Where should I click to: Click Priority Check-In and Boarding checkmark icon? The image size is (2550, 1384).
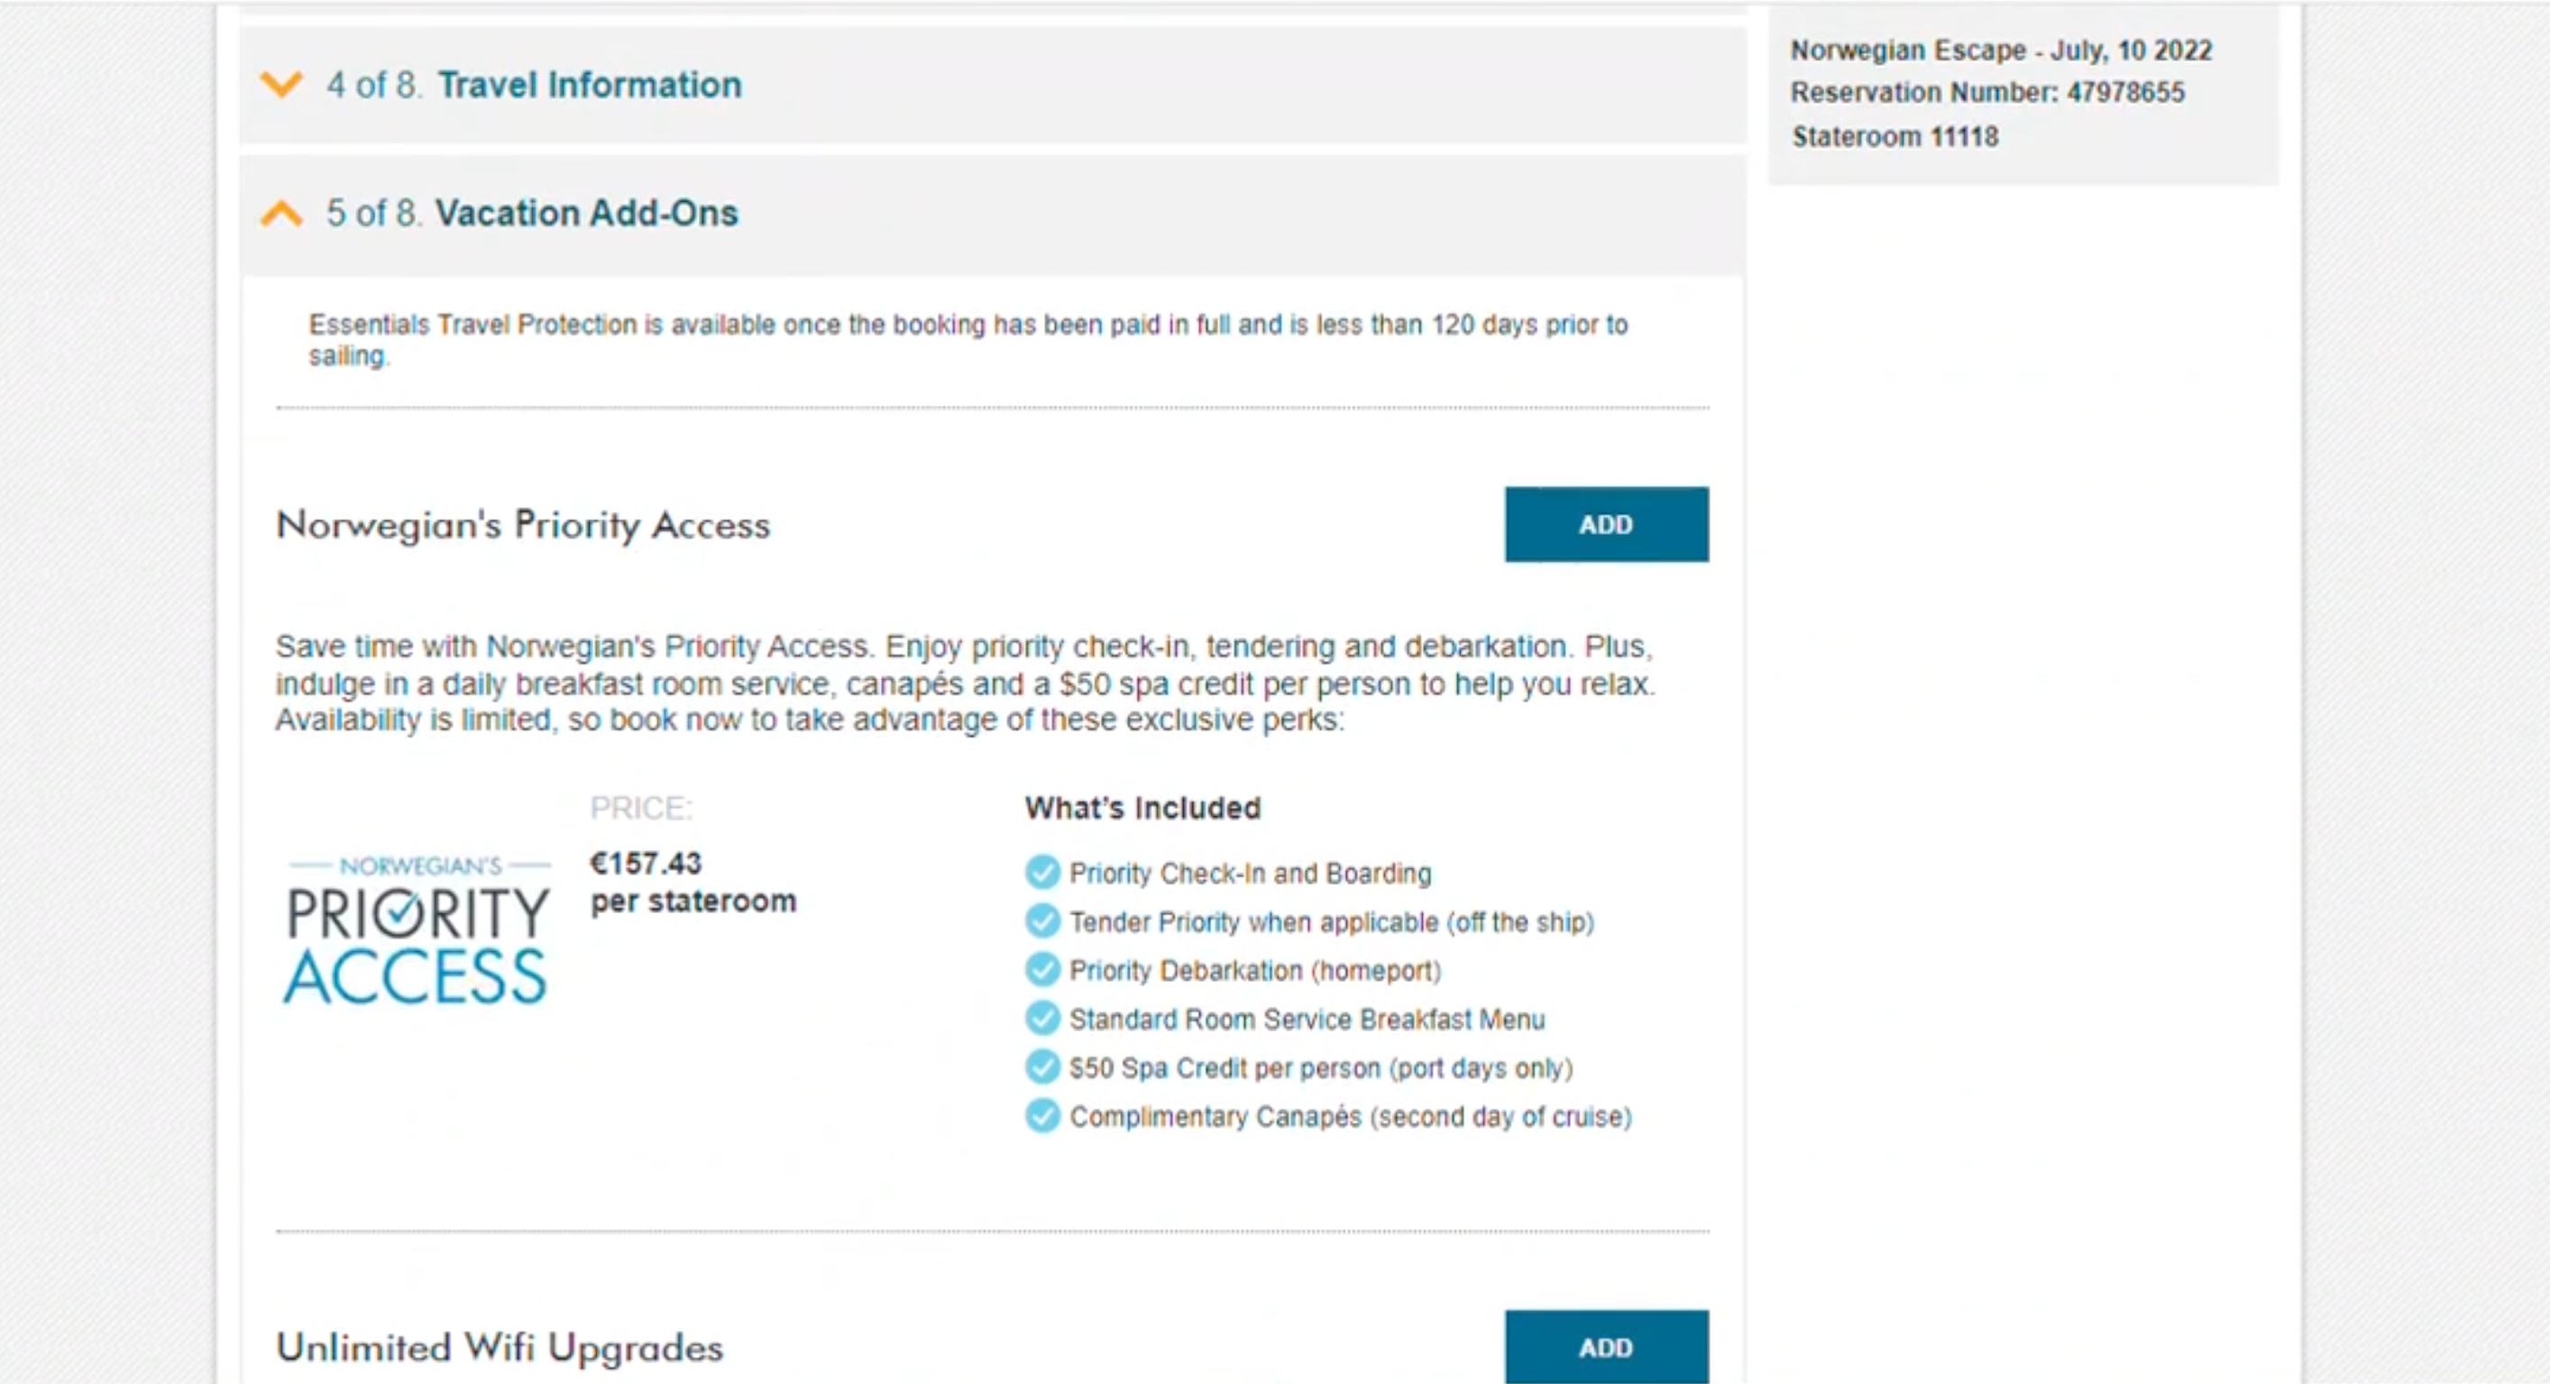pos(1041,872)
